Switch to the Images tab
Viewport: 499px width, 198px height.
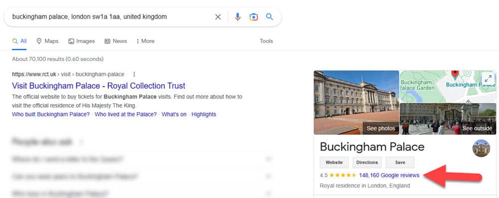point(82,41)
